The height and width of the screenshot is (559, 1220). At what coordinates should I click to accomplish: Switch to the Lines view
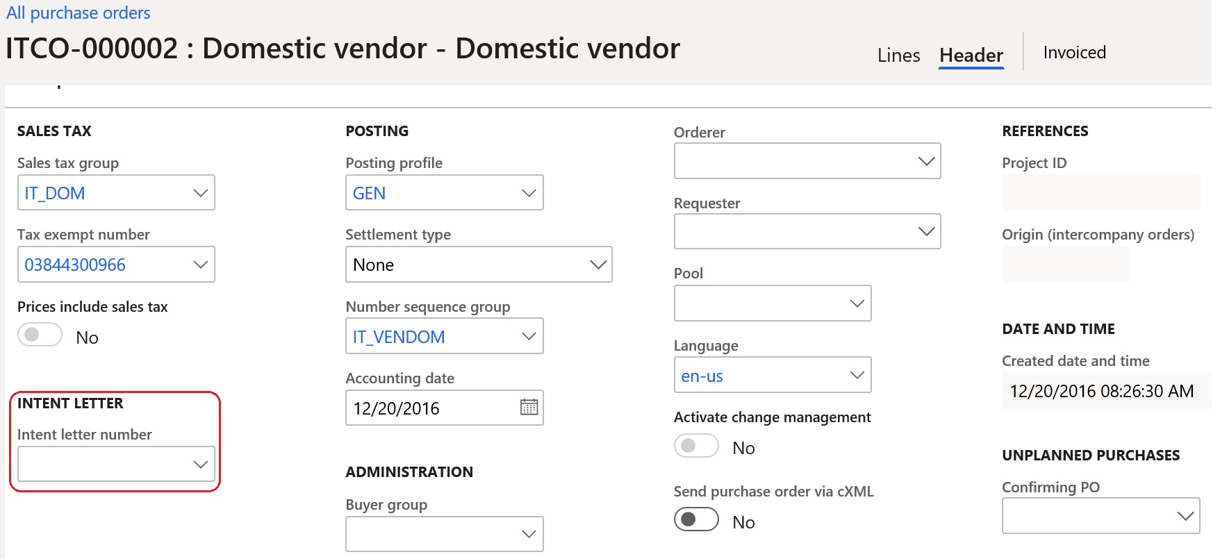click(898, 56)
